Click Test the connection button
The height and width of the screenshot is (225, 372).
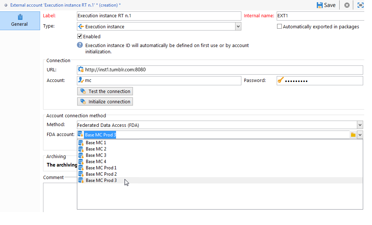(105, 91)
